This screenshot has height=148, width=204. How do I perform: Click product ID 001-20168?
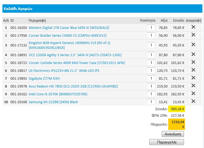coord(19,102)
